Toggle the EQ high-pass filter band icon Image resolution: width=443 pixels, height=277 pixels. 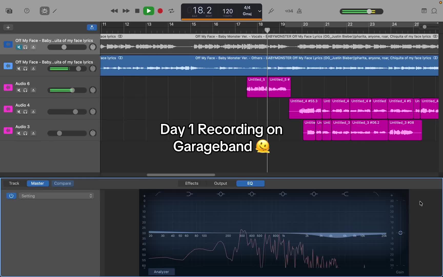click(x=158, y=194)
